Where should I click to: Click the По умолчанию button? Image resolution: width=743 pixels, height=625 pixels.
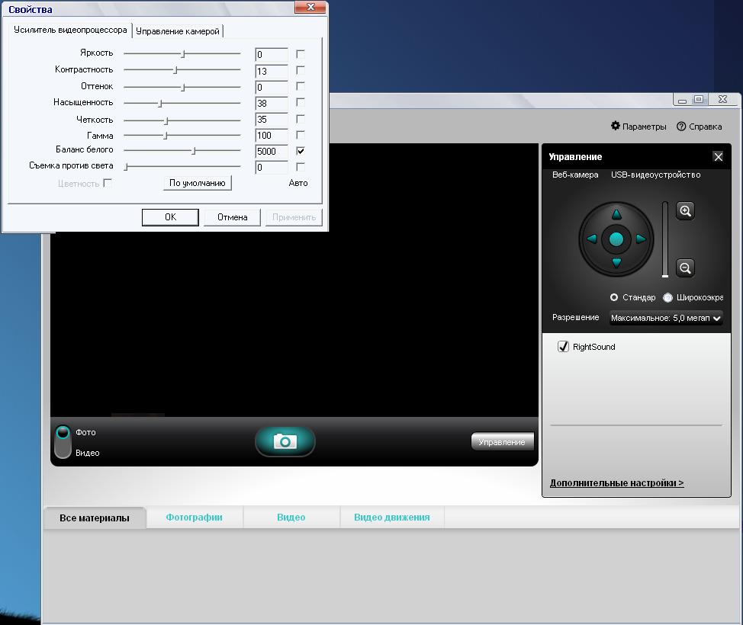[197, 183]
